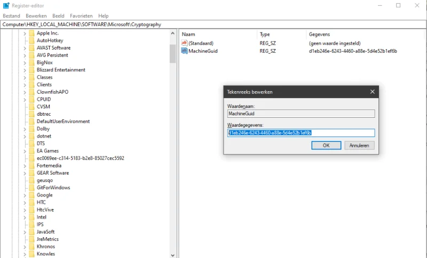Viewport: 427px width, 258px height.
Task: Click the AutoHotkey folder icon
Action: [32, 41]
